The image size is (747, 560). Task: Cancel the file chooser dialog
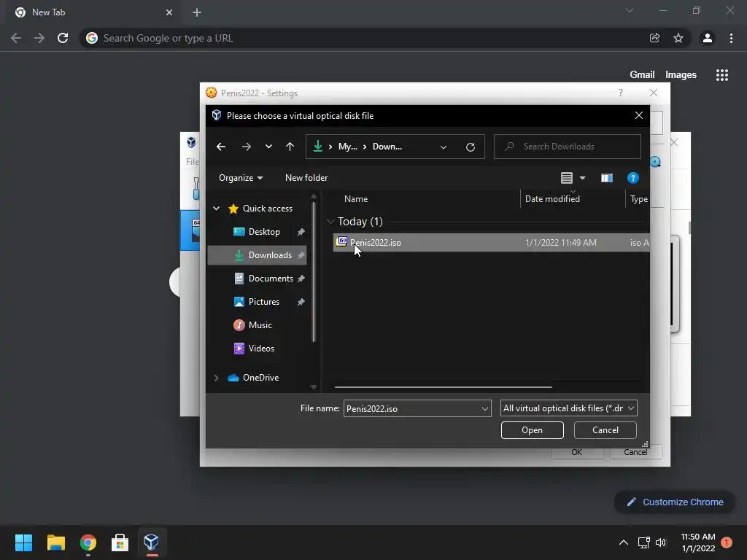pos(605,430)
